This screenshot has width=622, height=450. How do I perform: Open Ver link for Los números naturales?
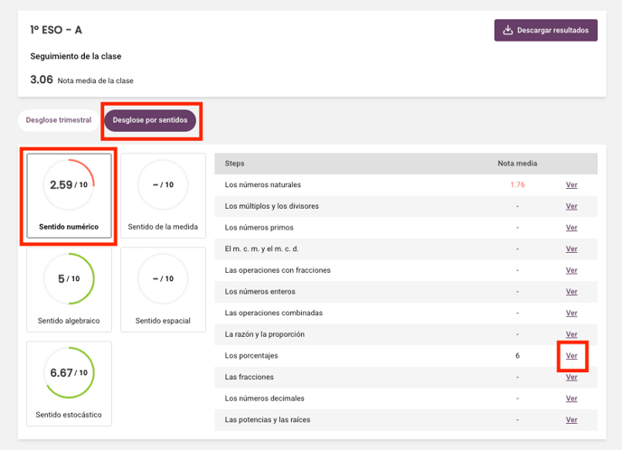tap(571, 184)
